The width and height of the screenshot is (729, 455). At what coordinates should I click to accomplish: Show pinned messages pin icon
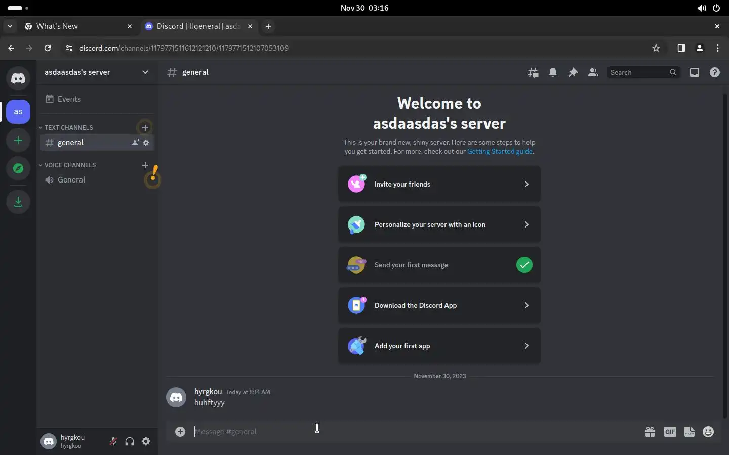573,72
